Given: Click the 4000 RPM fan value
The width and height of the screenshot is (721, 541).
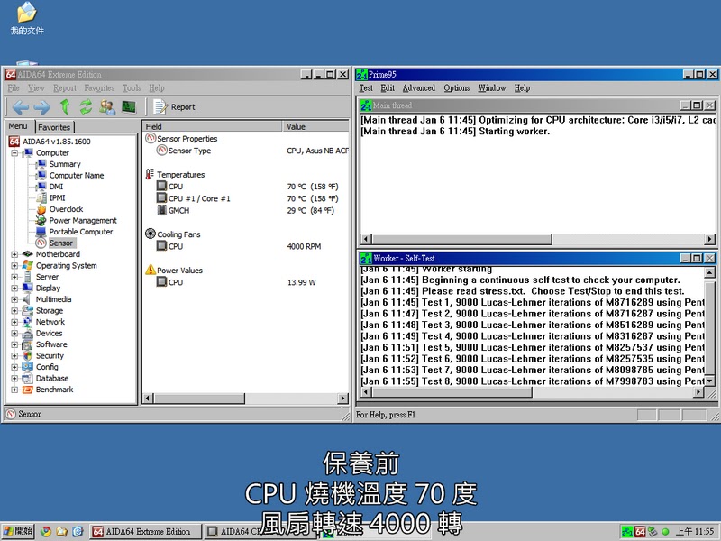Looking at the screenshot, I should point(304,246).
